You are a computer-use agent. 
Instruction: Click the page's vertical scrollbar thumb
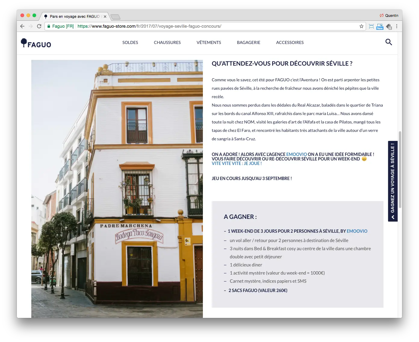point(400,169)
